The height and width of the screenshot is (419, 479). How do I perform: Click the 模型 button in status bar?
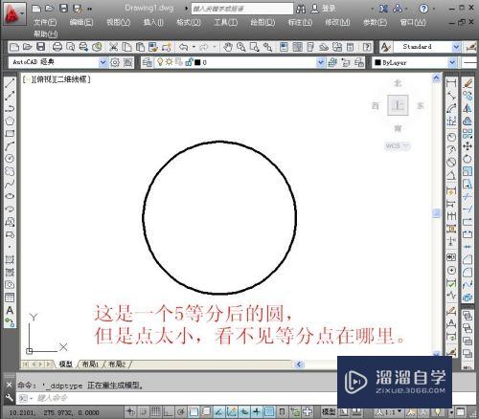[x=329, y=411]
